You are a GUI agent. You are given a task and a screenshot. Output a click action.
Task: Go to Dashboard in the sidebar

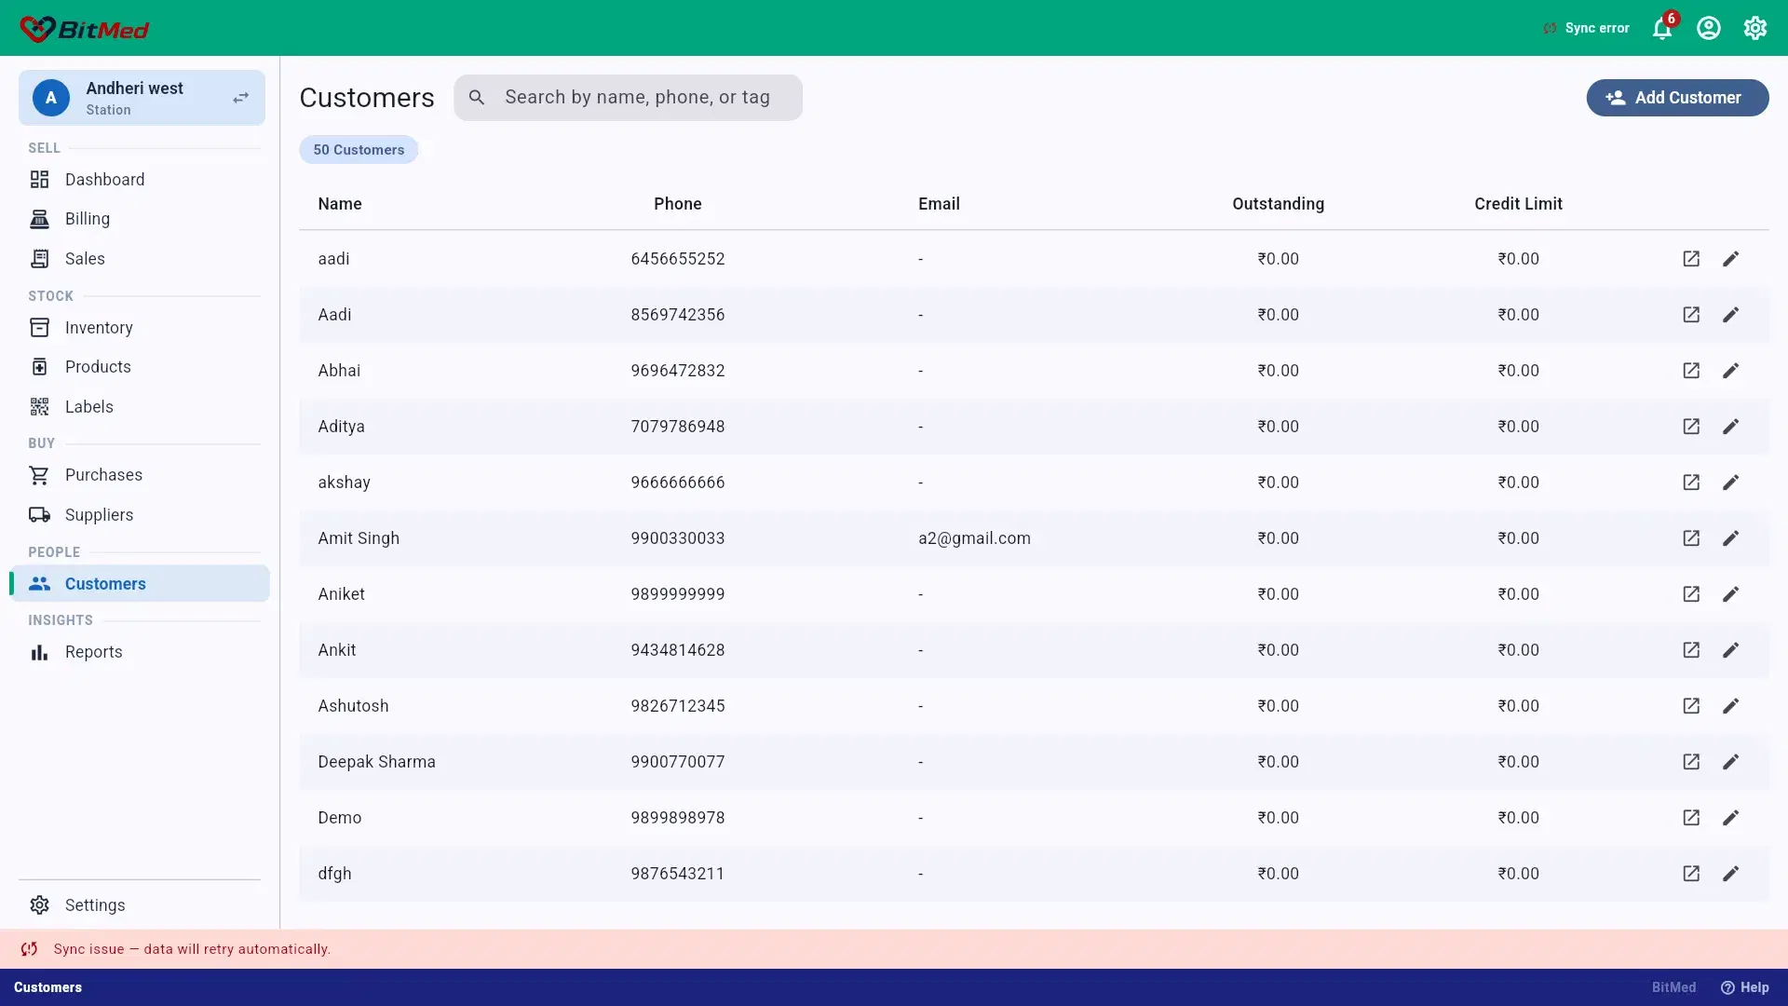pos(140,180)
